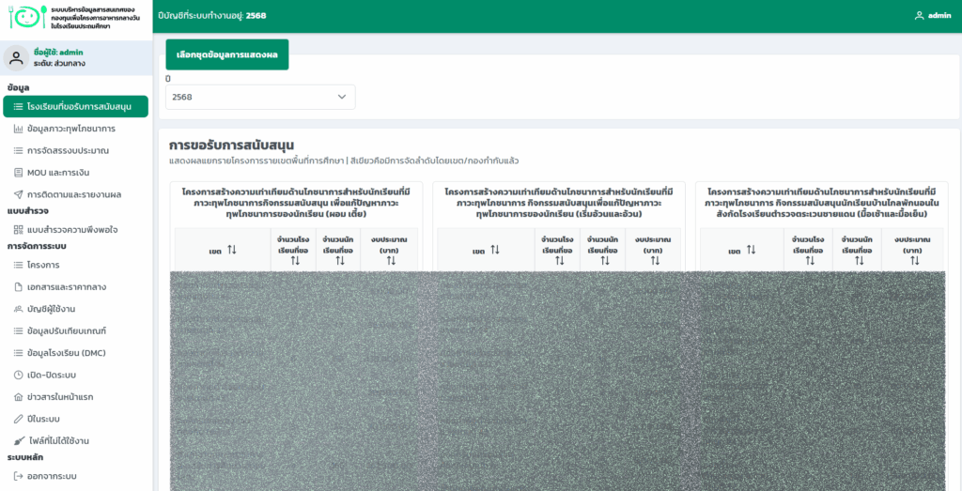Click the users icon for บัญชีผู้ใช้งาน
Viewport: 962px width, 491px height.
19,308
